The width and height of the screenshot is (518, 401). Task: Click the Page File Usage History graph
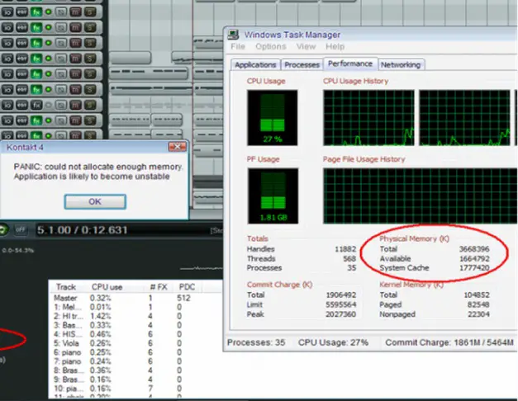421,196
